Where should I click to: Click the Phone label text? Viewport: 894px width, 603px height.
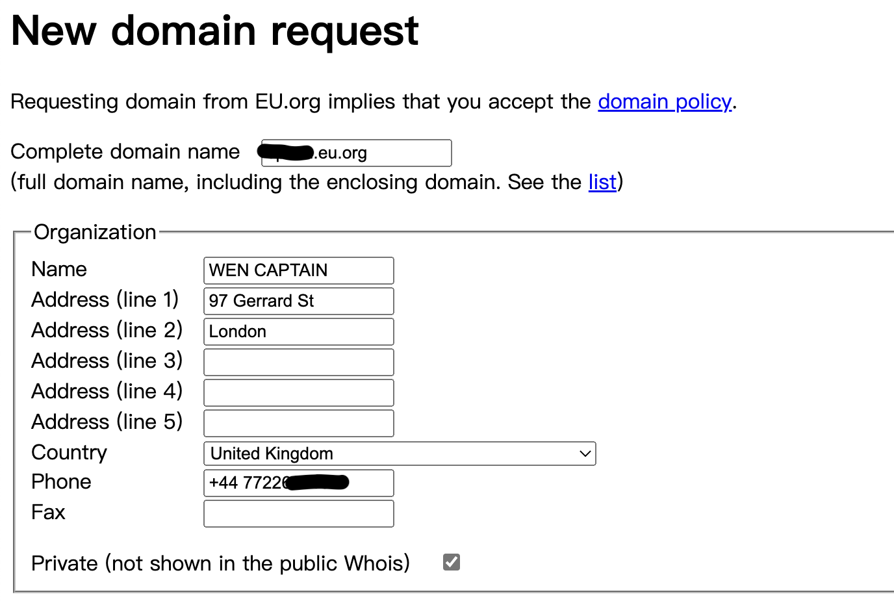61,482
